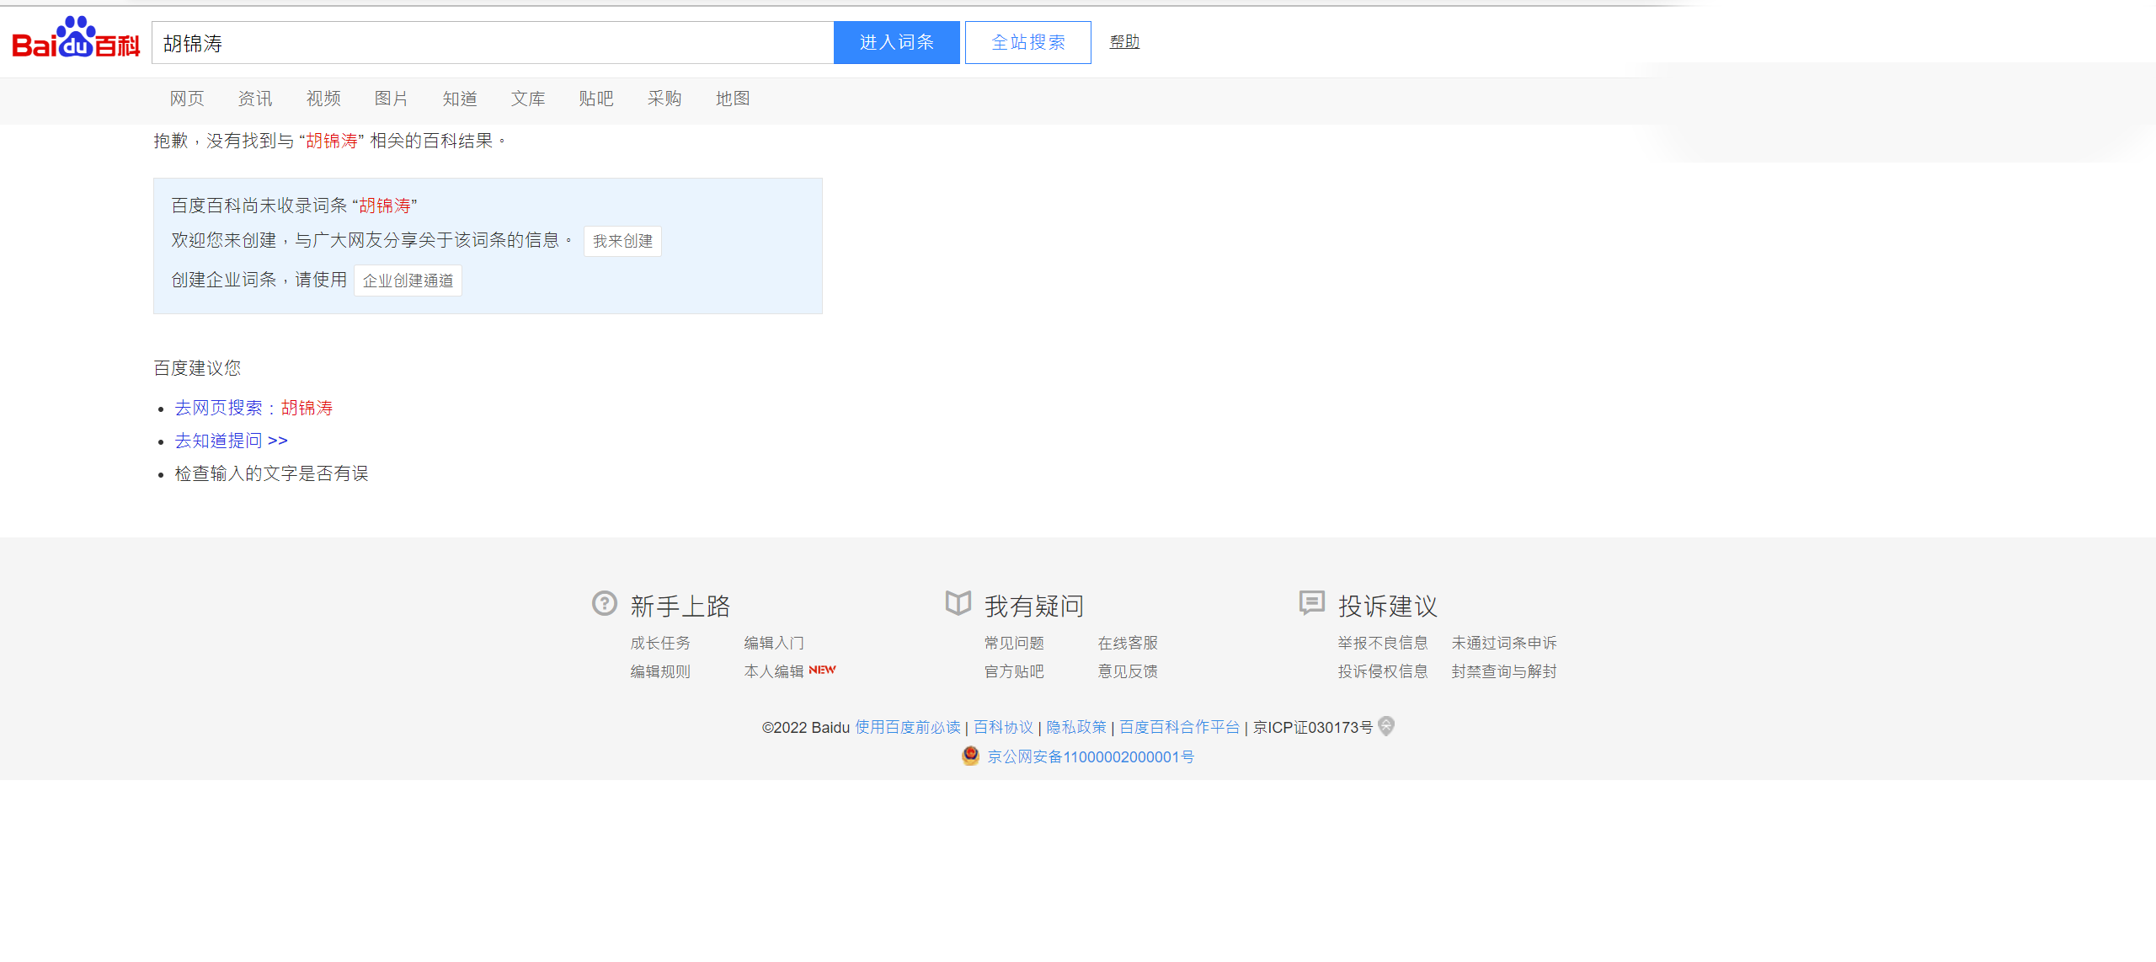
Task: Open the 编辑入门 footer link
Action: (x=774, y=644)
